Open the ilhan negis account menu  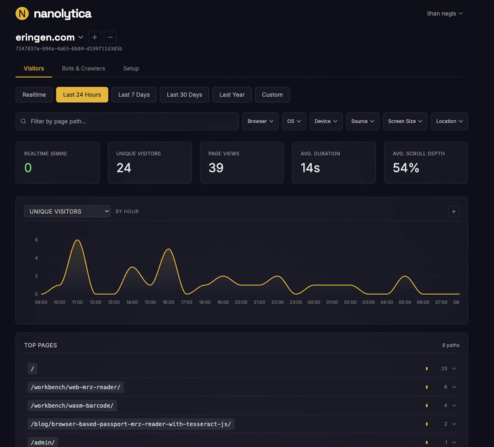[445, 13]
